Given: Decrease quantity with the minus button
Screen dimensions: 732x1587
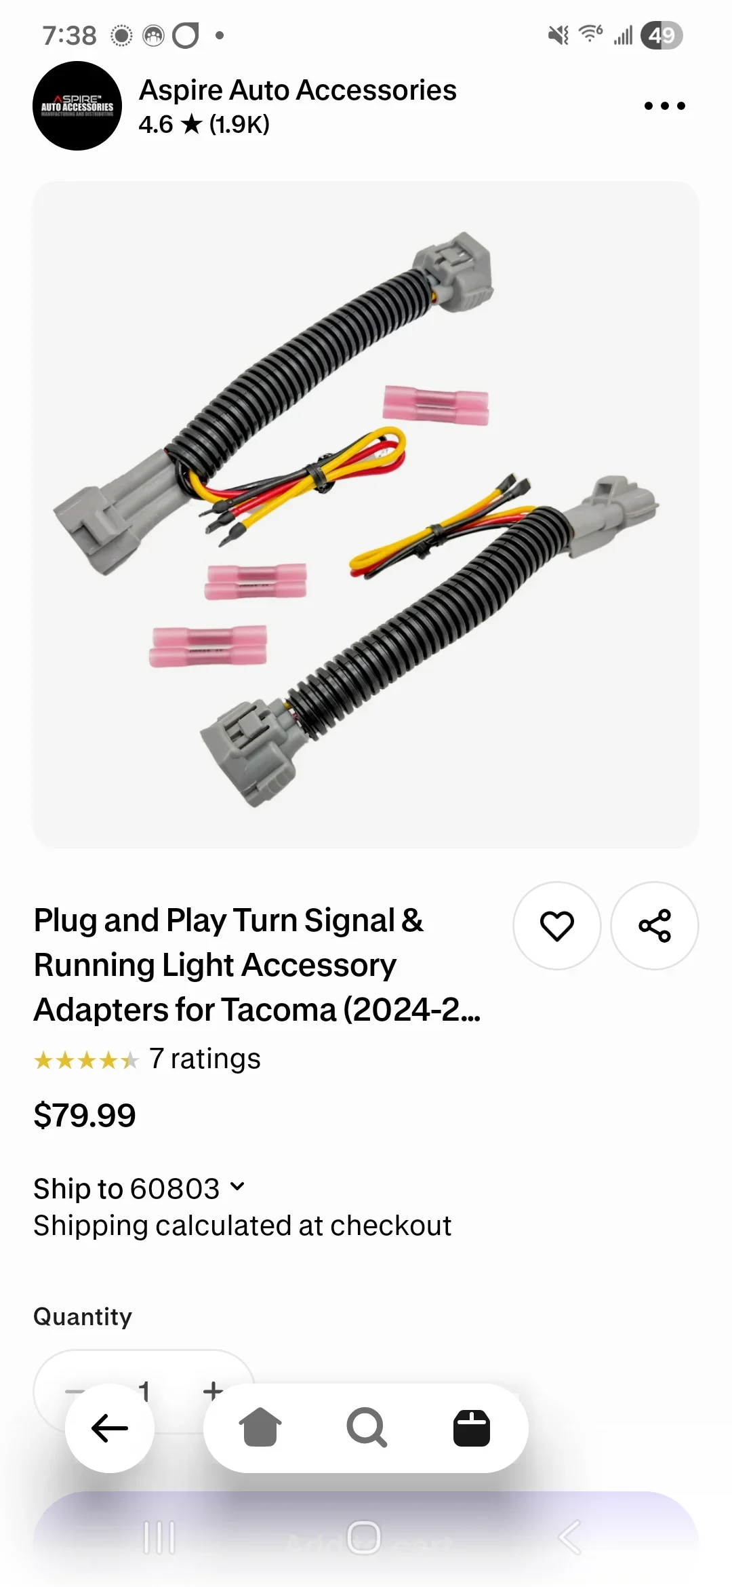Looking at the screenshot, I should [75, 1391].
